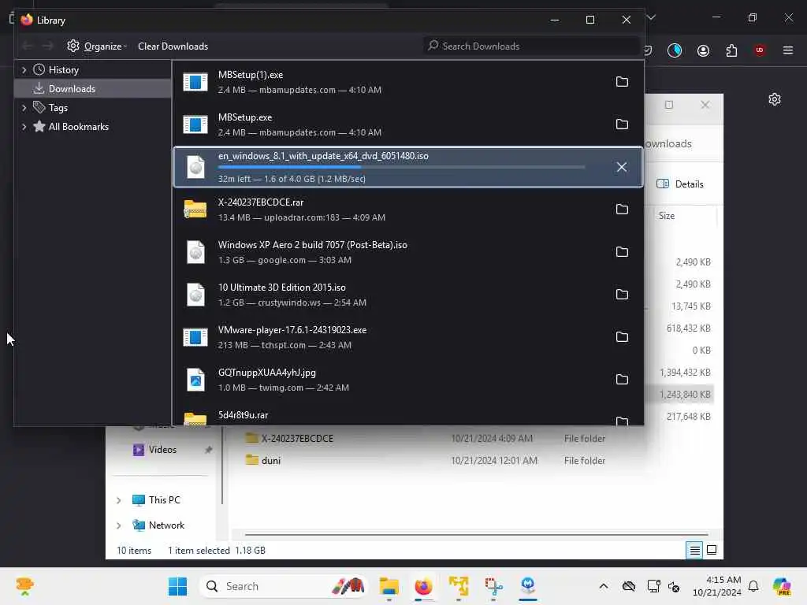Open Firefox list all tabs chevron
Image resolution: width=807 pixels, height=605 pixels.
click(652, 17)
